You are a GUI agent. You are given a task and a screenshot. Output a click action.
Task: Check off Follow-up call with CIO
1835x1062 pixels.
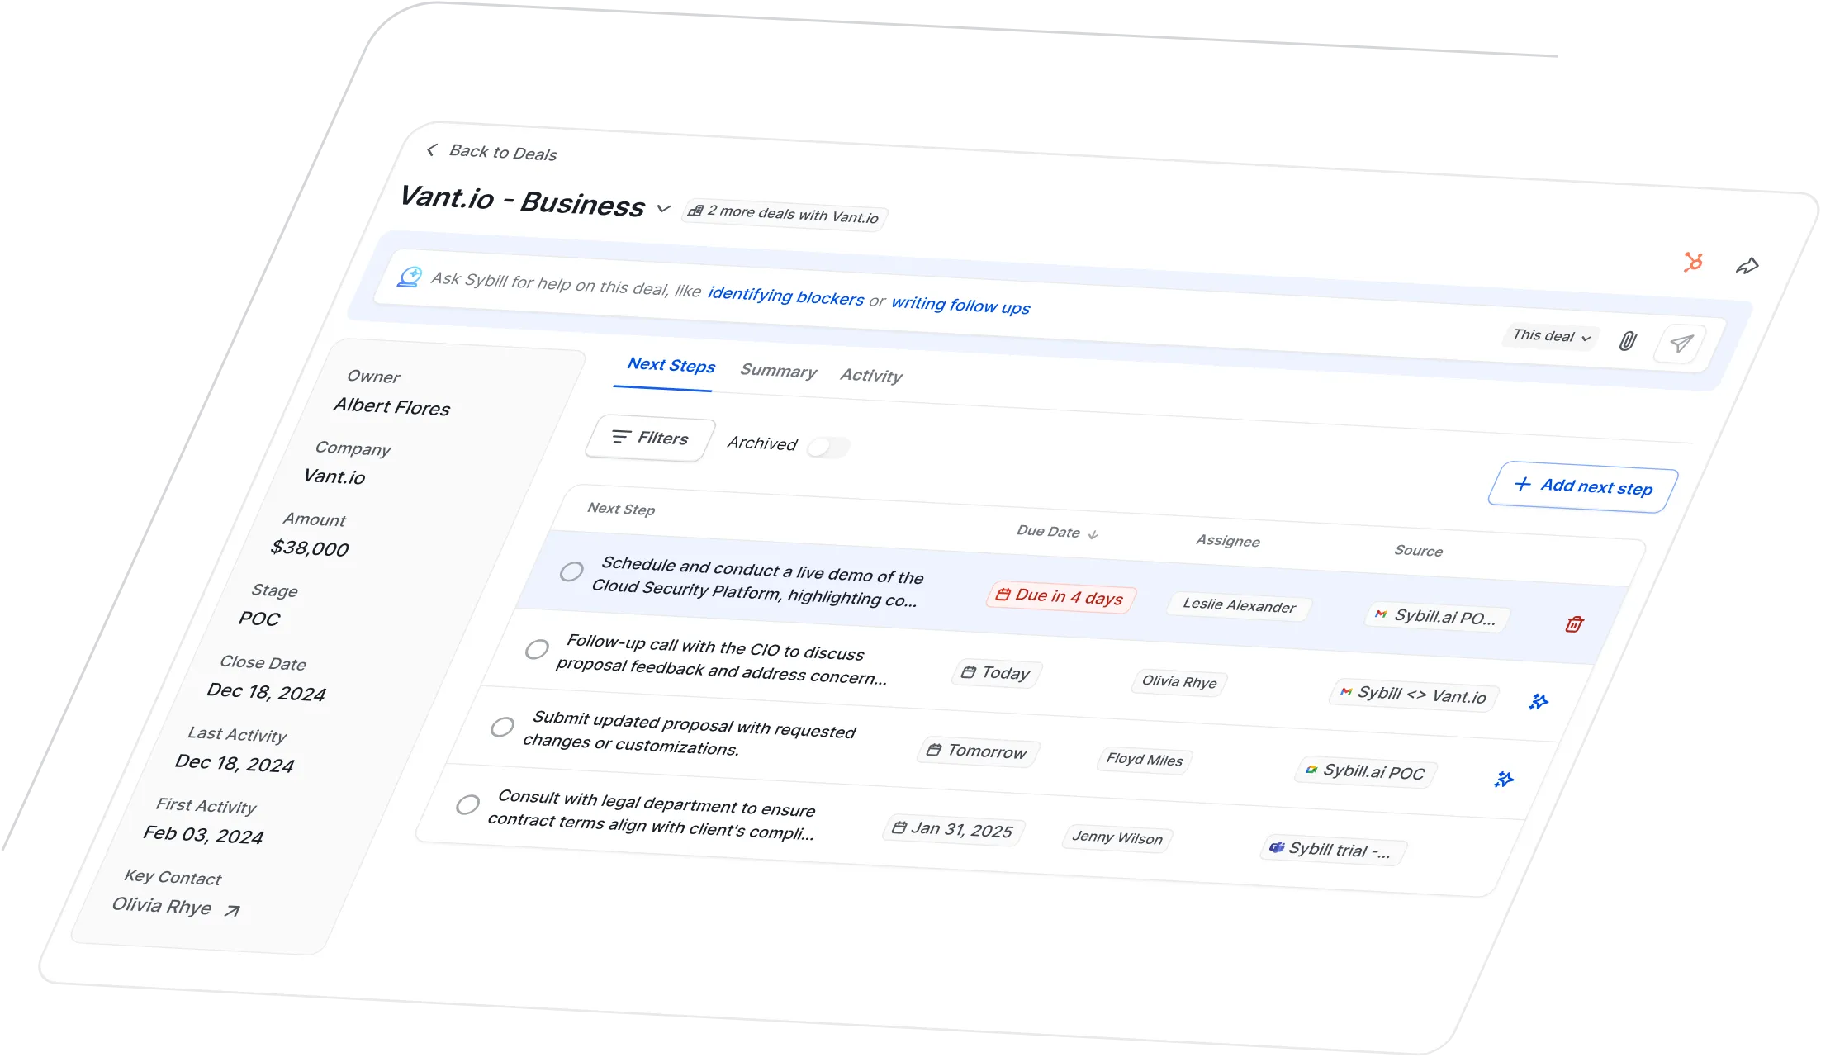[x=537, y=649]
